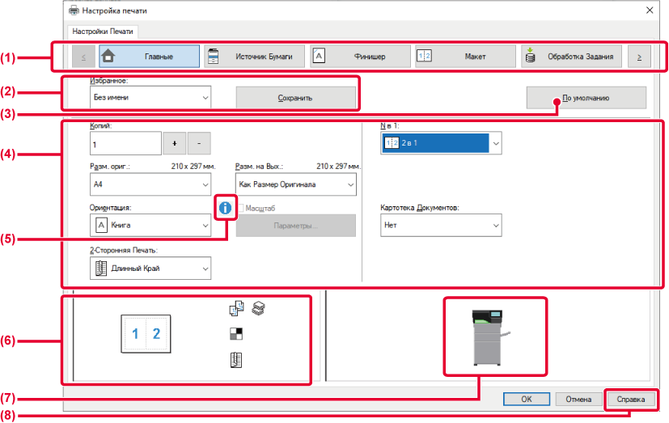
Task: Click the Копий number input field
Action: 125,143
